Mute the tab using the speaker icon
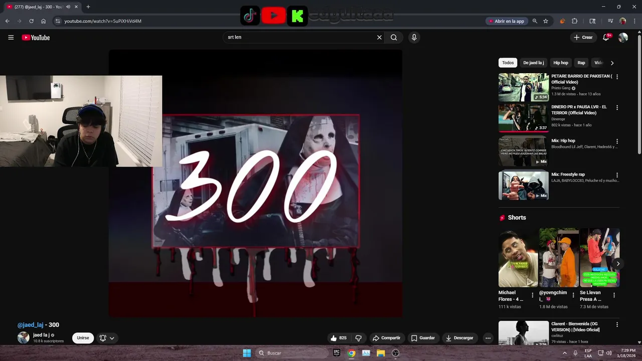Viewport: 642px width, 361px height. pyautogui.click(x=68, y=7)
